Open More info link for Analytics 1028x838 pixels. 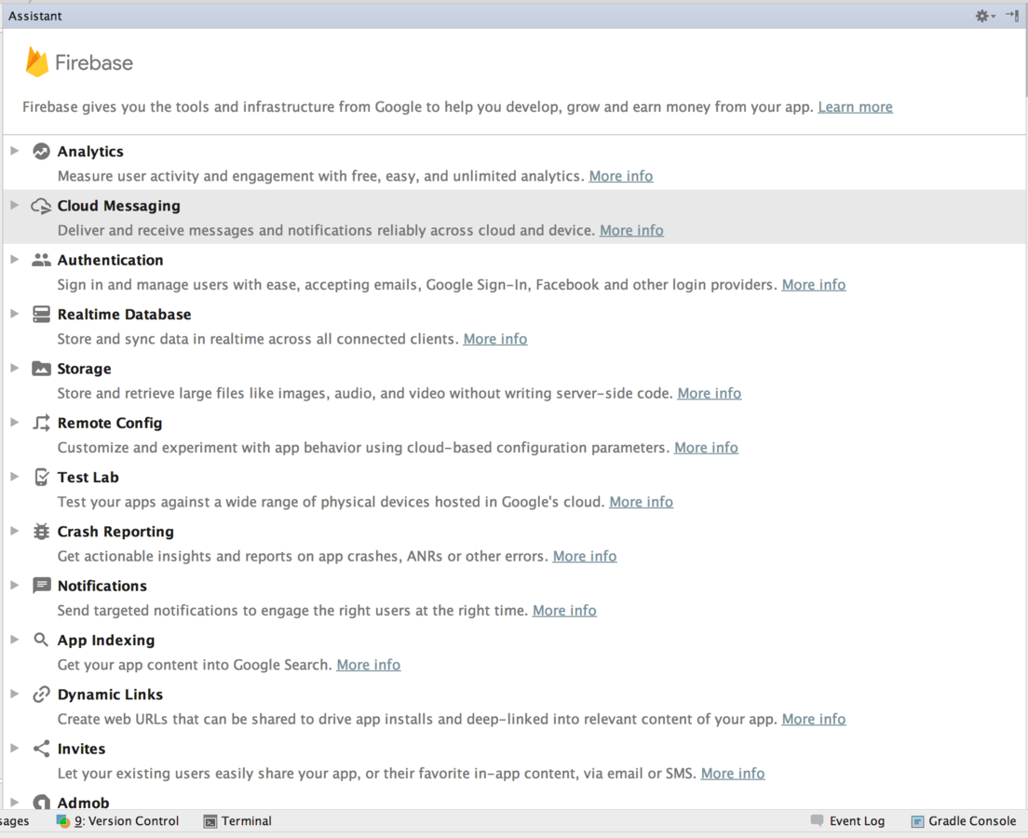click(621, 176)
